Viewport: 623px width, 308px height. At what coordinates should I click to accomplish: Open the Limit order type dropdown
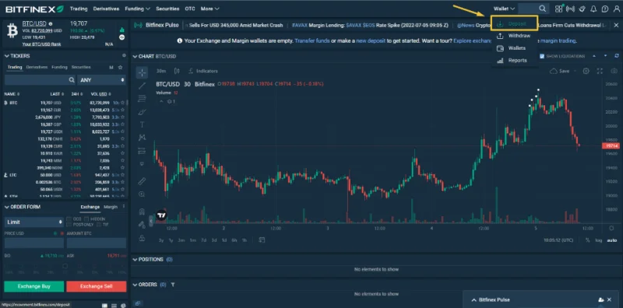tap(34, 222)
